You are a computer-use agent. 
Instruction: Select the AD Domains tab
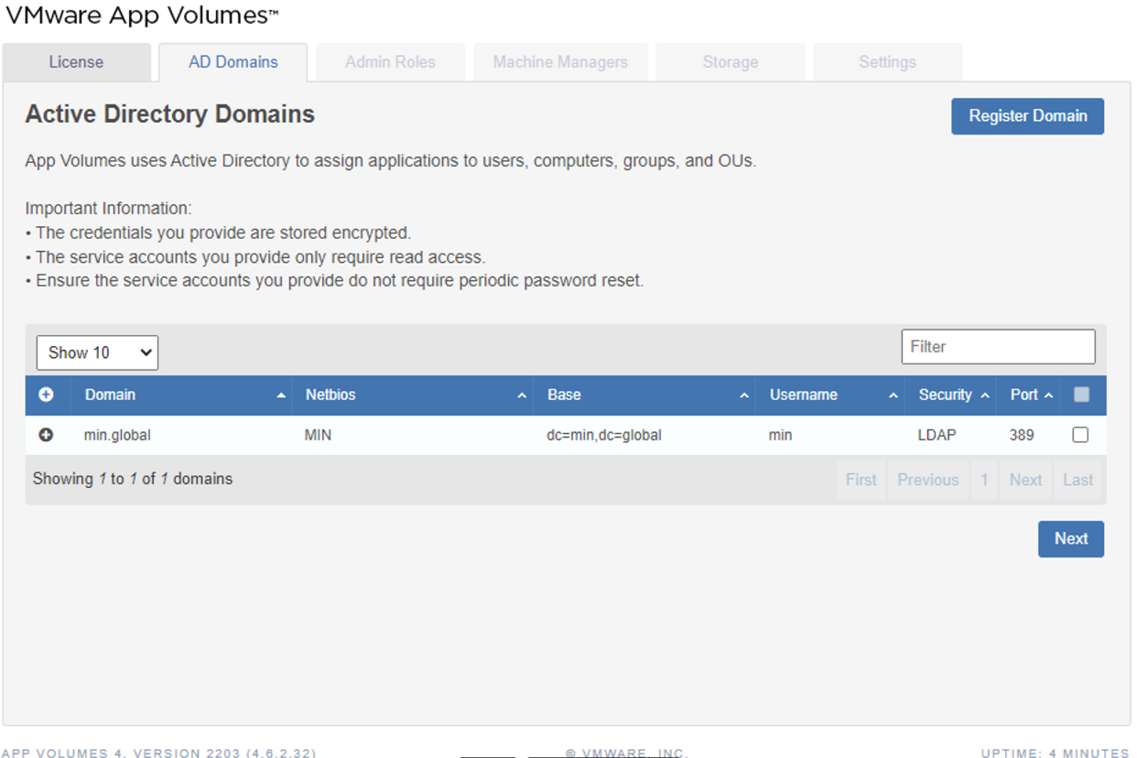(233, 62)
